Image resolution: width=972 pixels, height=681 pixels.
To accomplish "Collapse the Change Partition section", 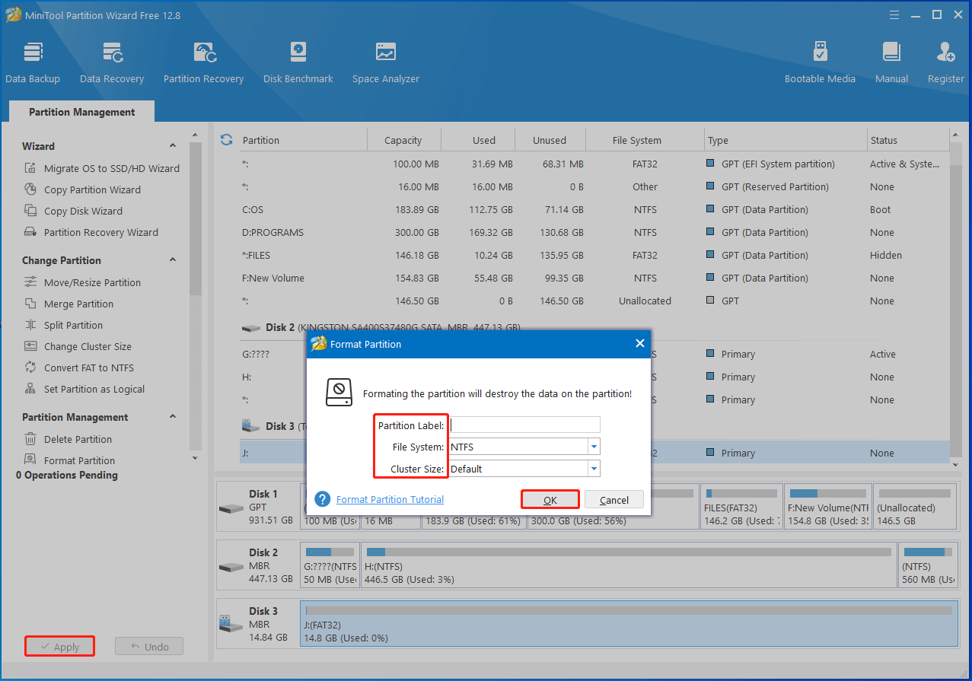I will click(173, 260).
